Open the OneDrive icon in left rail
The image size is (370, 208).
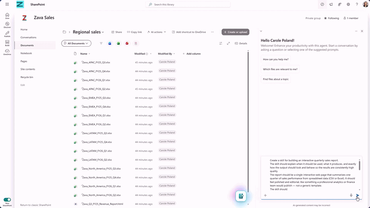point(7,52)
